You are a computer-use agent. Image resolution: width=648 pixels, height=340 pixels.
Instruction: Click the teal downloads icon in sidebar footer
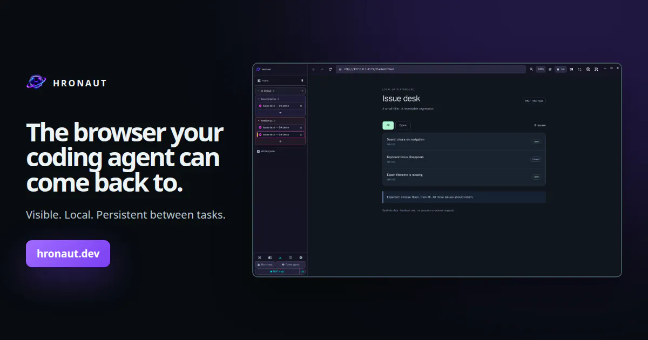click(x=280, y=257)
